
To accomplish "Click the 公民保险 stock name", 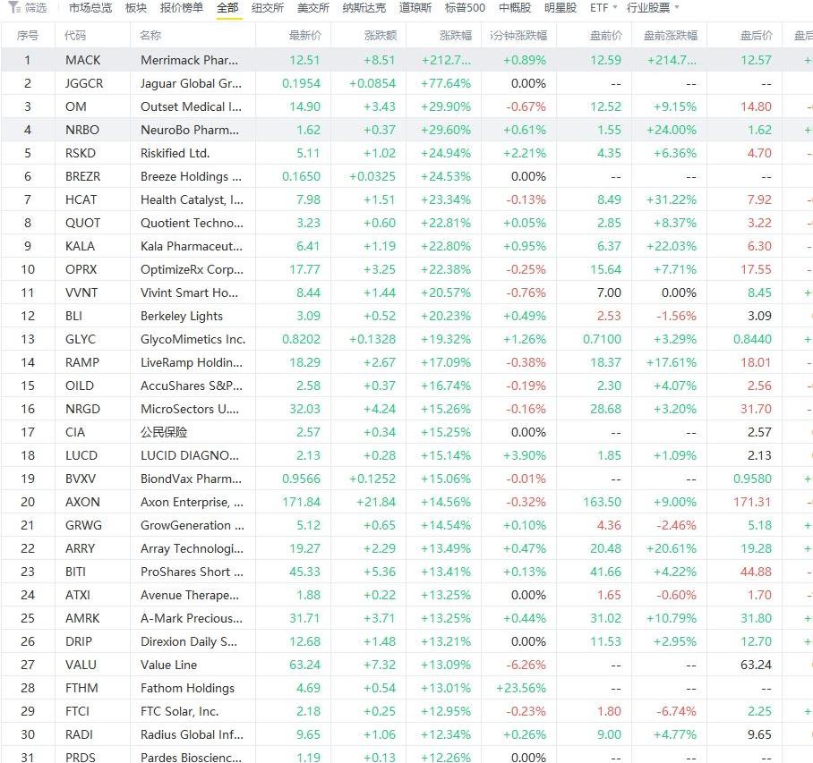I will [x=164, y=433].
